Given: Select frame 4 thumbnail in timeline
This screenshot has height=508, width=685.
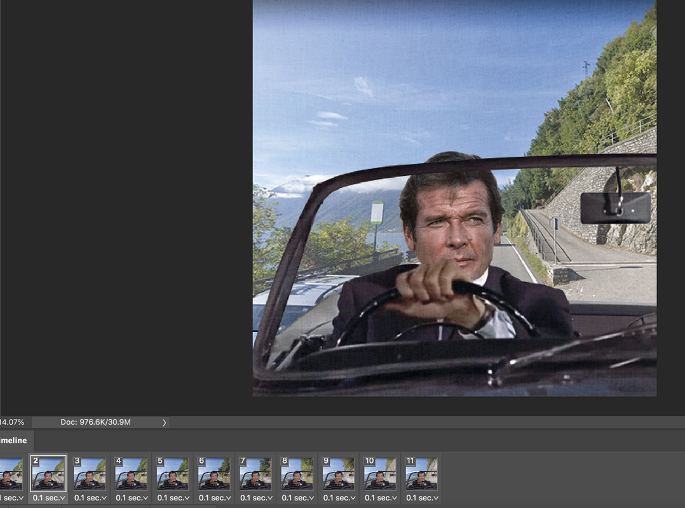Looking at the screenshot, I should (x=131, y=474).
